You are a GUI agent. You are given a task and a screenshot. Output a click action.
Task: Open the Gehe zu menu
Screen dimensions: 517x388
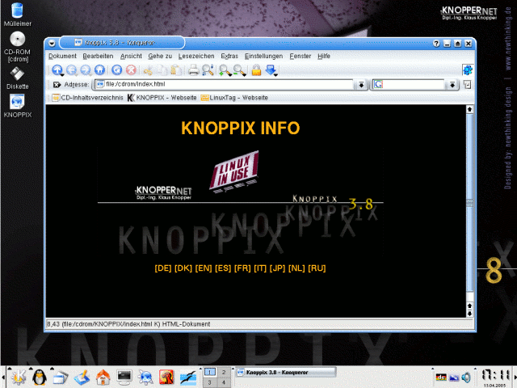[160, 56]
